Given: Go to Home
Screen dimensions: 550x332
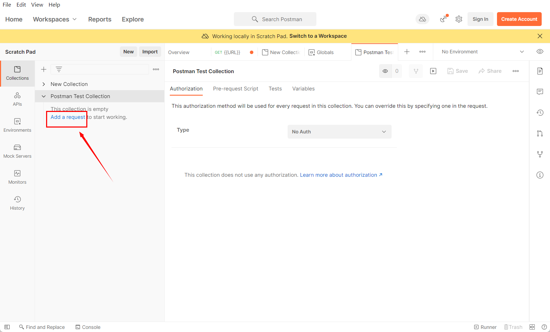Looking at the screenshot, I should pos(14,19).
